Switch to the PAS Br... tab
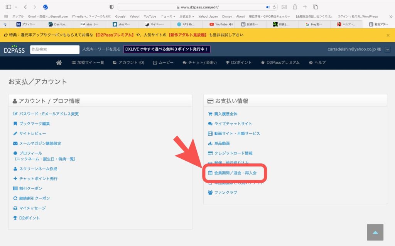Image resolution: width=395 pixels, height=246 pixels. point(186,24)
